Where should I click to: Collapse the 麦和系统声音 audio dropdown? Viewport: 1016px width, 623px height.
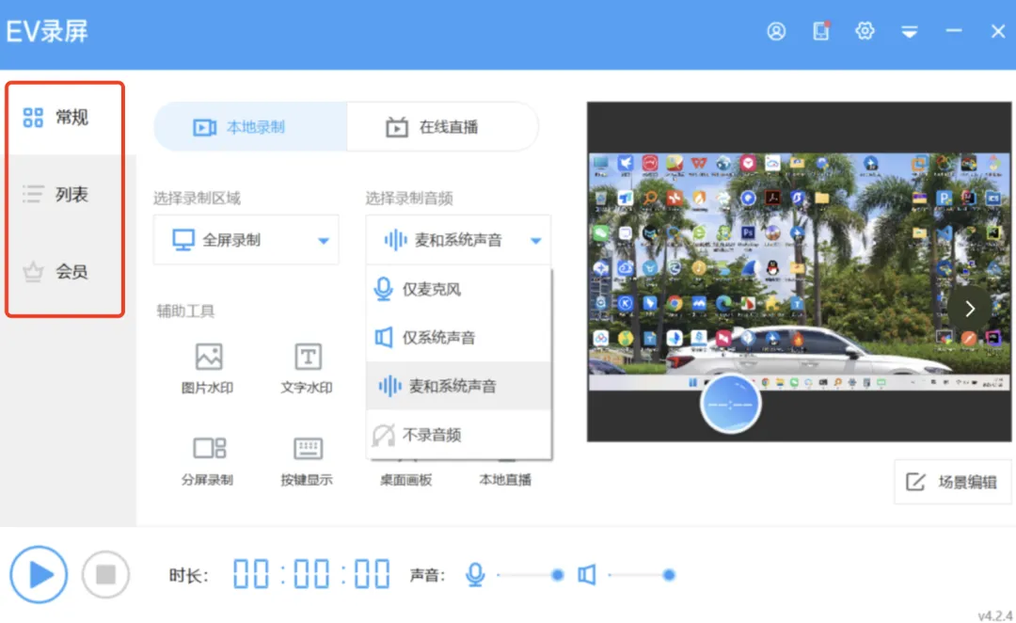(458, 240)
